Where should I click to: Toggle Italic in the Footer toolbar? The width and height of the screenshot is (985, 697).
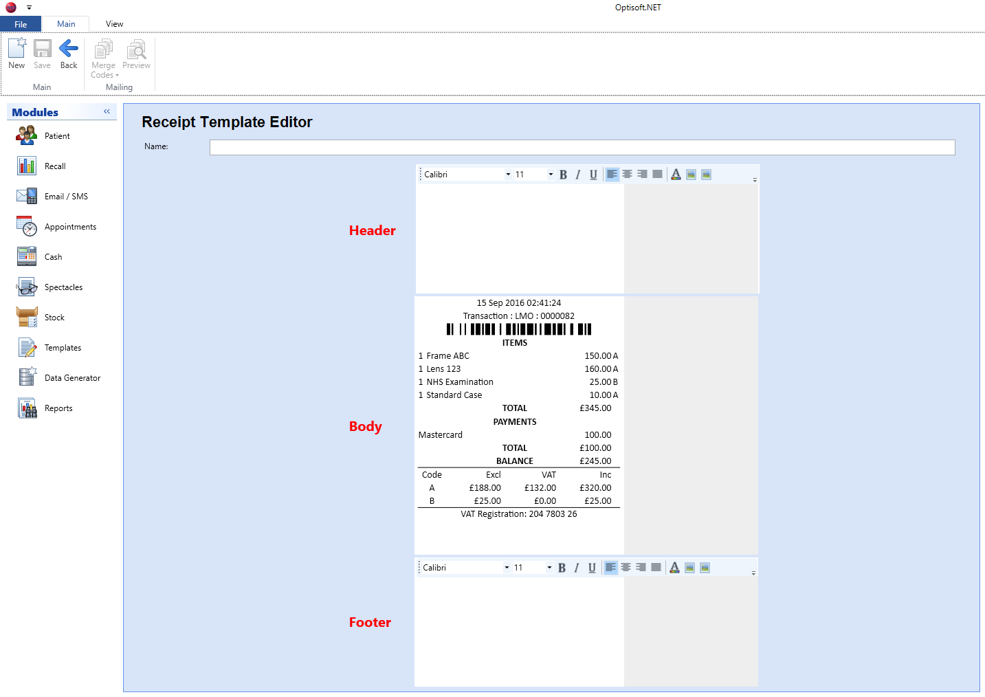[577, 568]
